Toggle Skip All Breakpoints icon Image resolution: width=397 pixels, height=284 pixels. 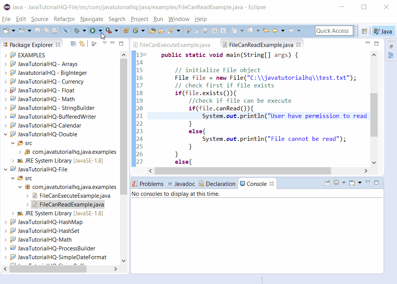click(66, 31)
